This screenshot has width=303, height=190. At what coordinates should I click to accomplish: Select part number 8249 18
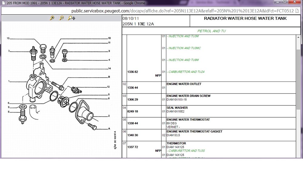[133, 111]
